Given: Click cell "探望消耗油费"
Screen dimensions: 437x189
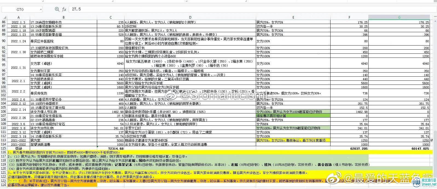Looking at the screenshot, I should click(63, 145).
